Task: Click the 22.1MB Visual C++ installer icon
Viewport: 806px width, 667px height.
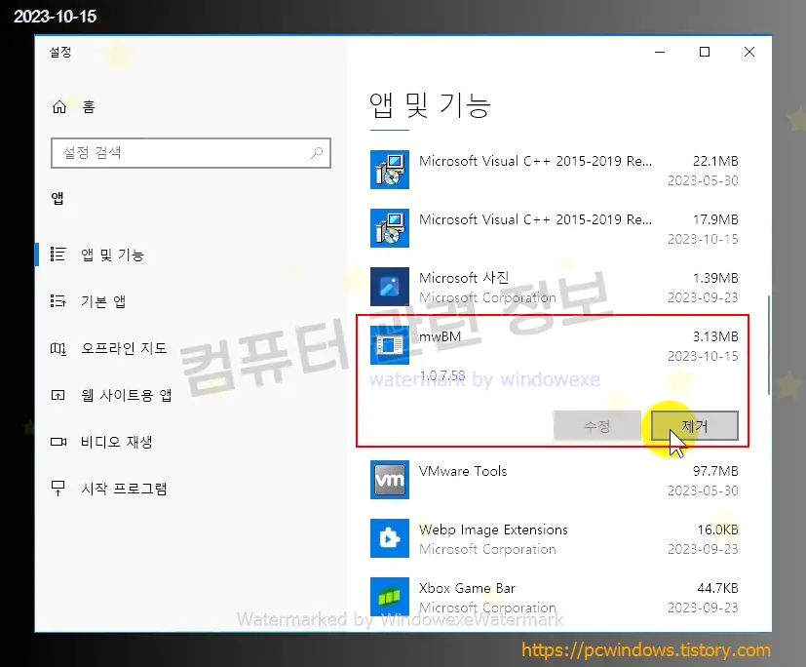Action: point(390,170)
